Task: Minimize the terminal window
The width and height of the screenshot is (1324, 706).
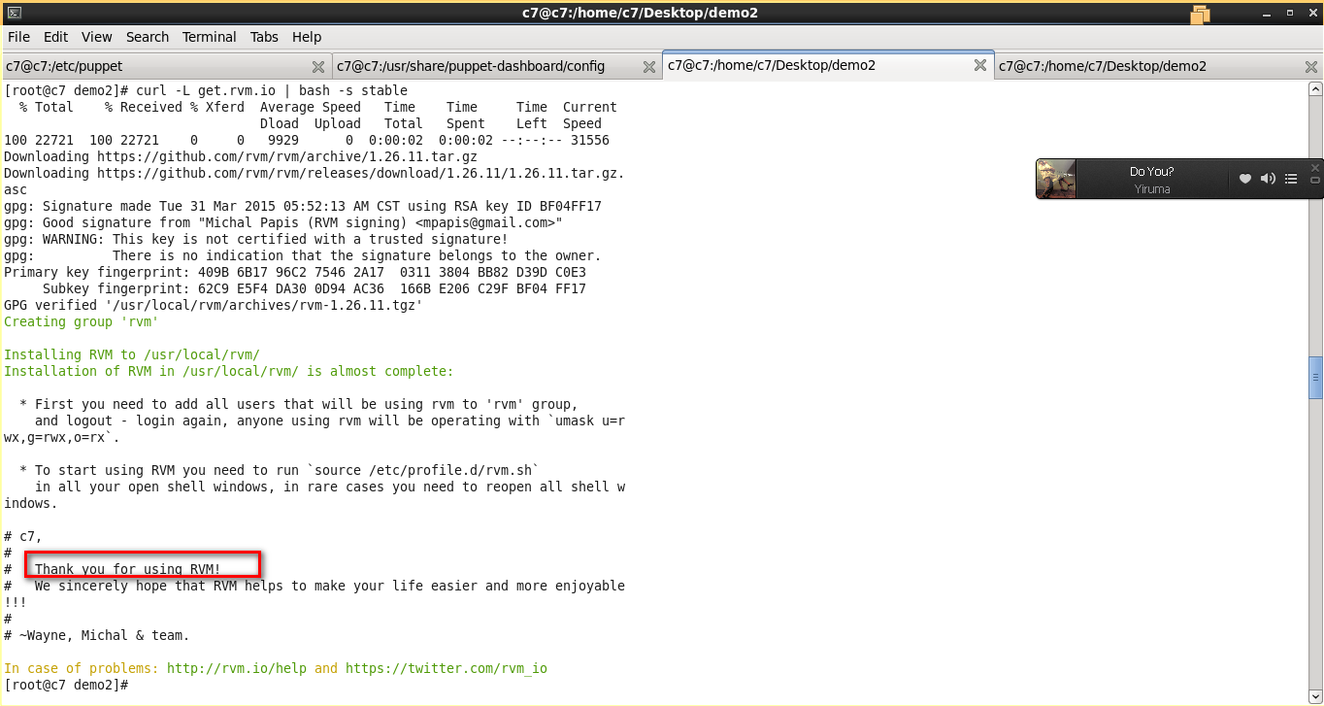Action: [x=1268, y=13]
